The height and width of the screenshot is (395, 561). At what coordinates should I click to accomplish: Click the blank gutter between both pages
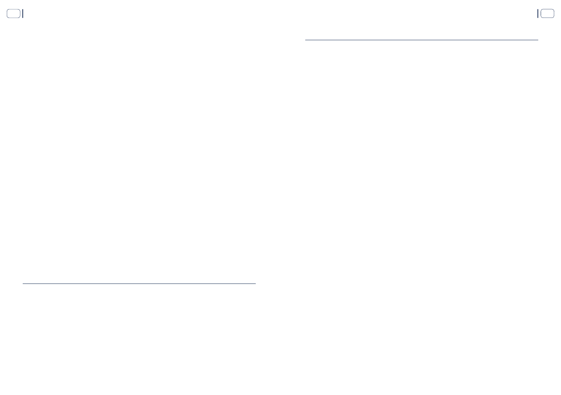[280, 199]
